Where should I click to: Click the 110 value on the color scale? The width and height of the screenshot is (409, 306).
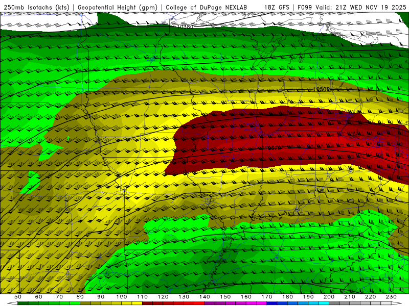coord(142,297)
